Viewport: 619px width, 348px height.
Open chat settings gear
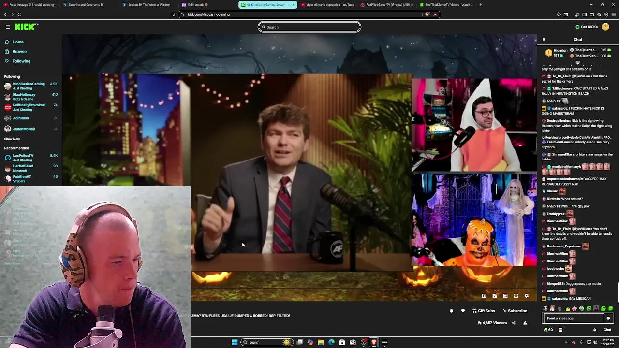(595, 330)
